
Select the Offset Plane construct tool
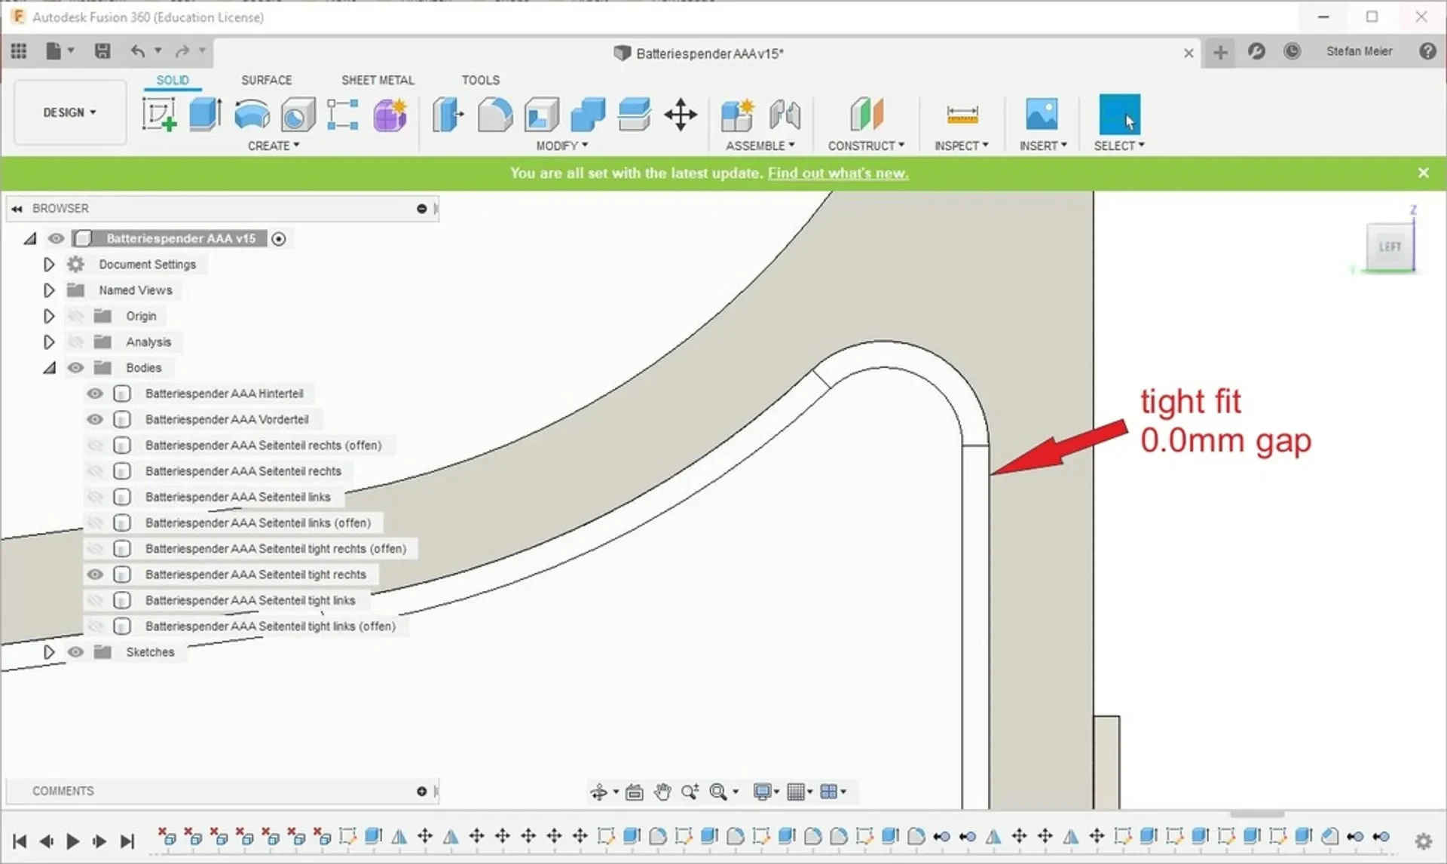[866, 115]
